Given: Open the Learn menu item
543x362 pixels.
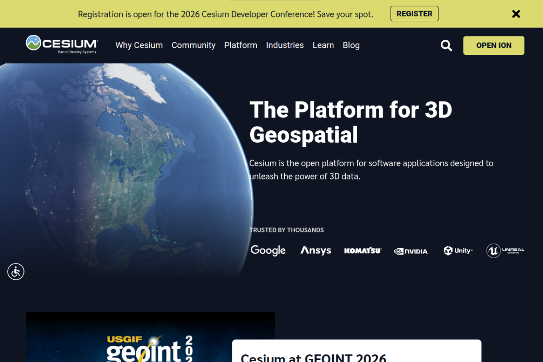Looking at the screenshot, I should pos(323,45).
